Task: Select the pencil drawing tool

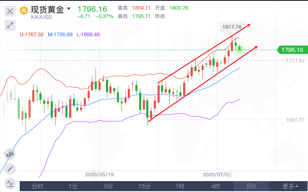Action: click(9, 169)
